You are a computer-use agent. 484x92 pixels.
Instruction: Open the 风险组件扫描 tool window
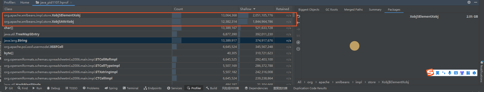tap(230, 88)
